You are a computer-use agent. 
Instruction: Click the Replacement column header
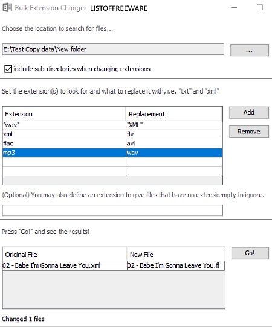(173, 114)
